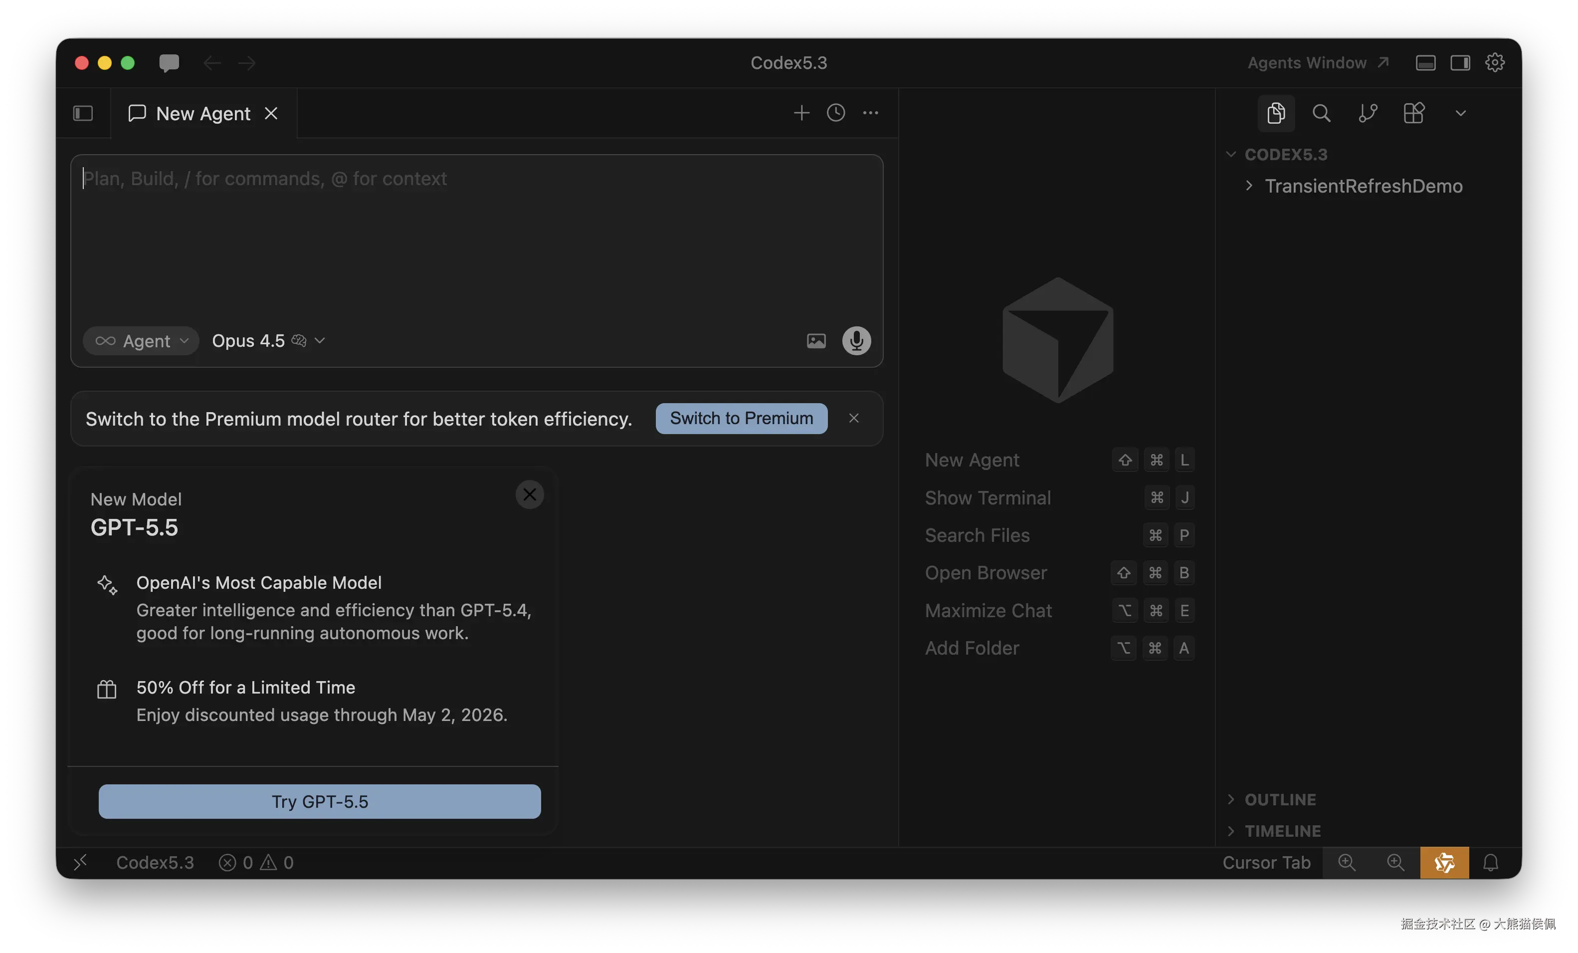Attach an image with the picture icon

(816, 340)
